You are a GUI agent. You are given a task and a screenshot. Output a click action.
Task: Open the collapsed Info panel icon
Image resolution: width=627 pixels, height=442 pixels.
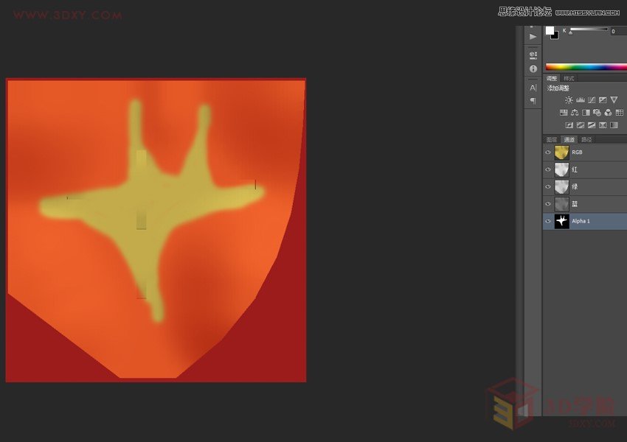coord(533,69)
